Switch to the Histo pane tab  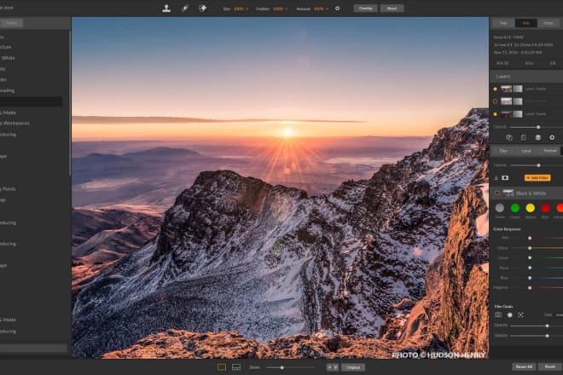tap(548, 23)
